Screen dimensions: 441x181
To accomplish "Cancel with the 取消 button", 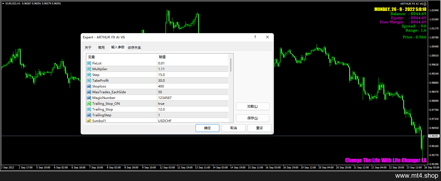I will pos(234,128).
